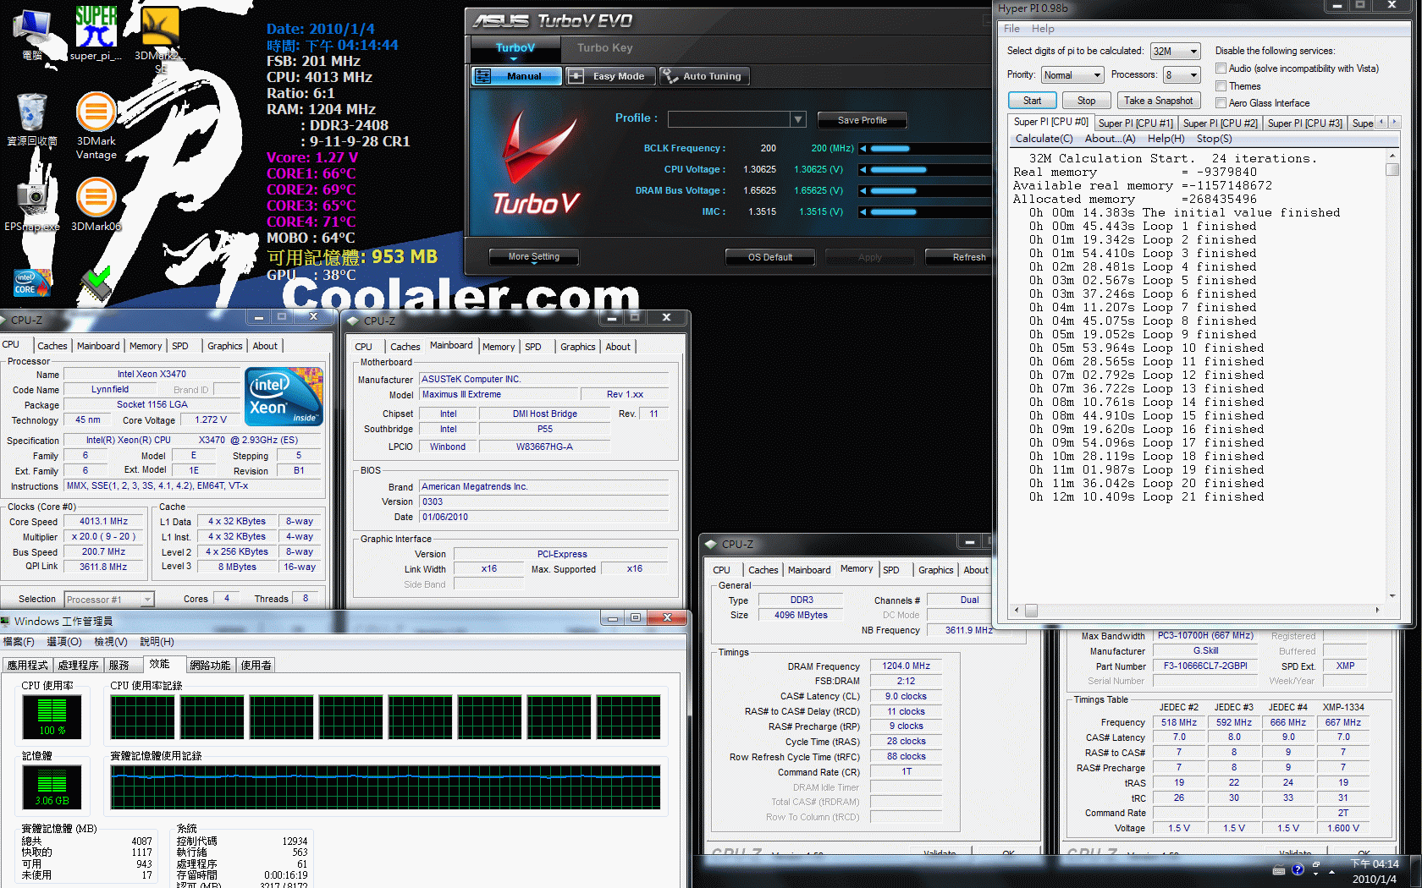
Task: Open the Super PI [CPU #2] tab
Action: click(x=1220, y=123)
